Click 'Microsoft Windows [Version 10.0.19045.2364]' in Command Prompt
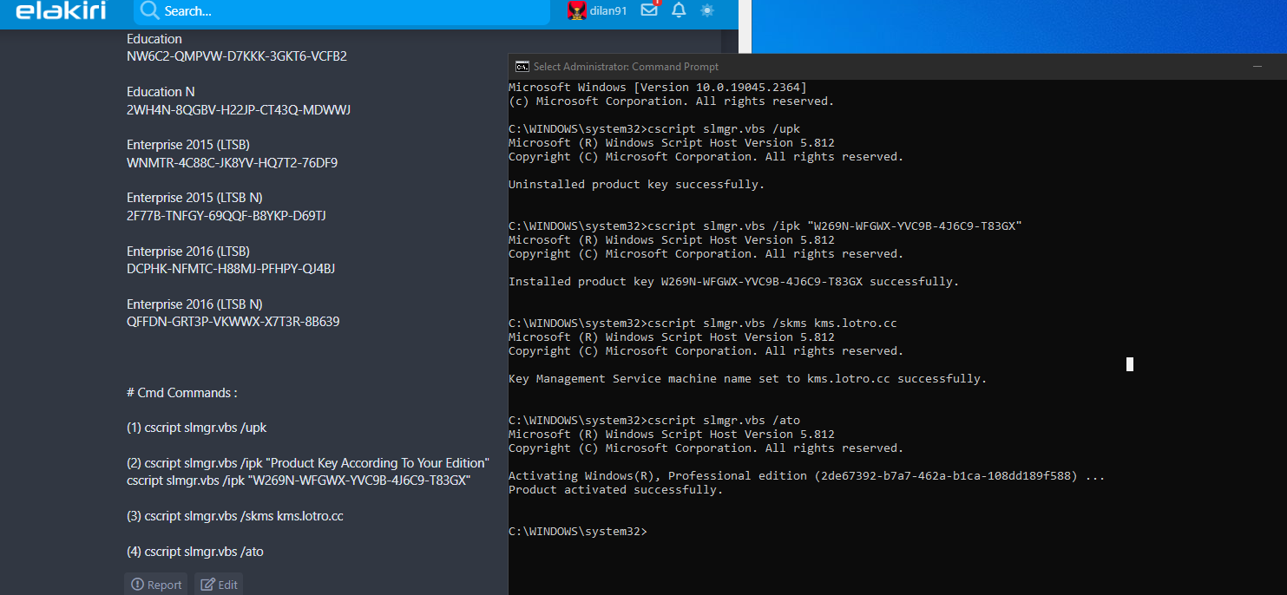The height and width of the screenshot is (595, 1287). (658, 88)
